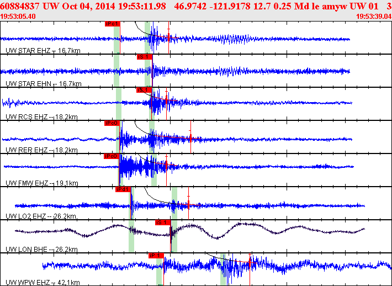
Task: Click the coda end marker on FMW EHZ trace
Action: point(166,165)
